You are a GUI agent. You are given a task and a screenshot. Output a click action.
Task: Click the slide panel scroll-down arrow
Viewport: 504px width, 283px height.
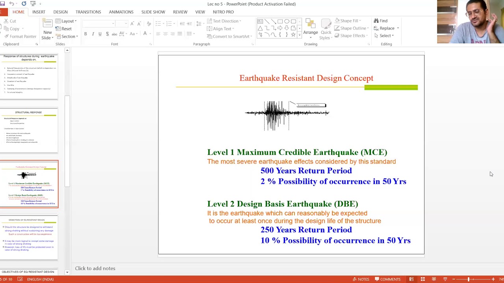[67, 272]
